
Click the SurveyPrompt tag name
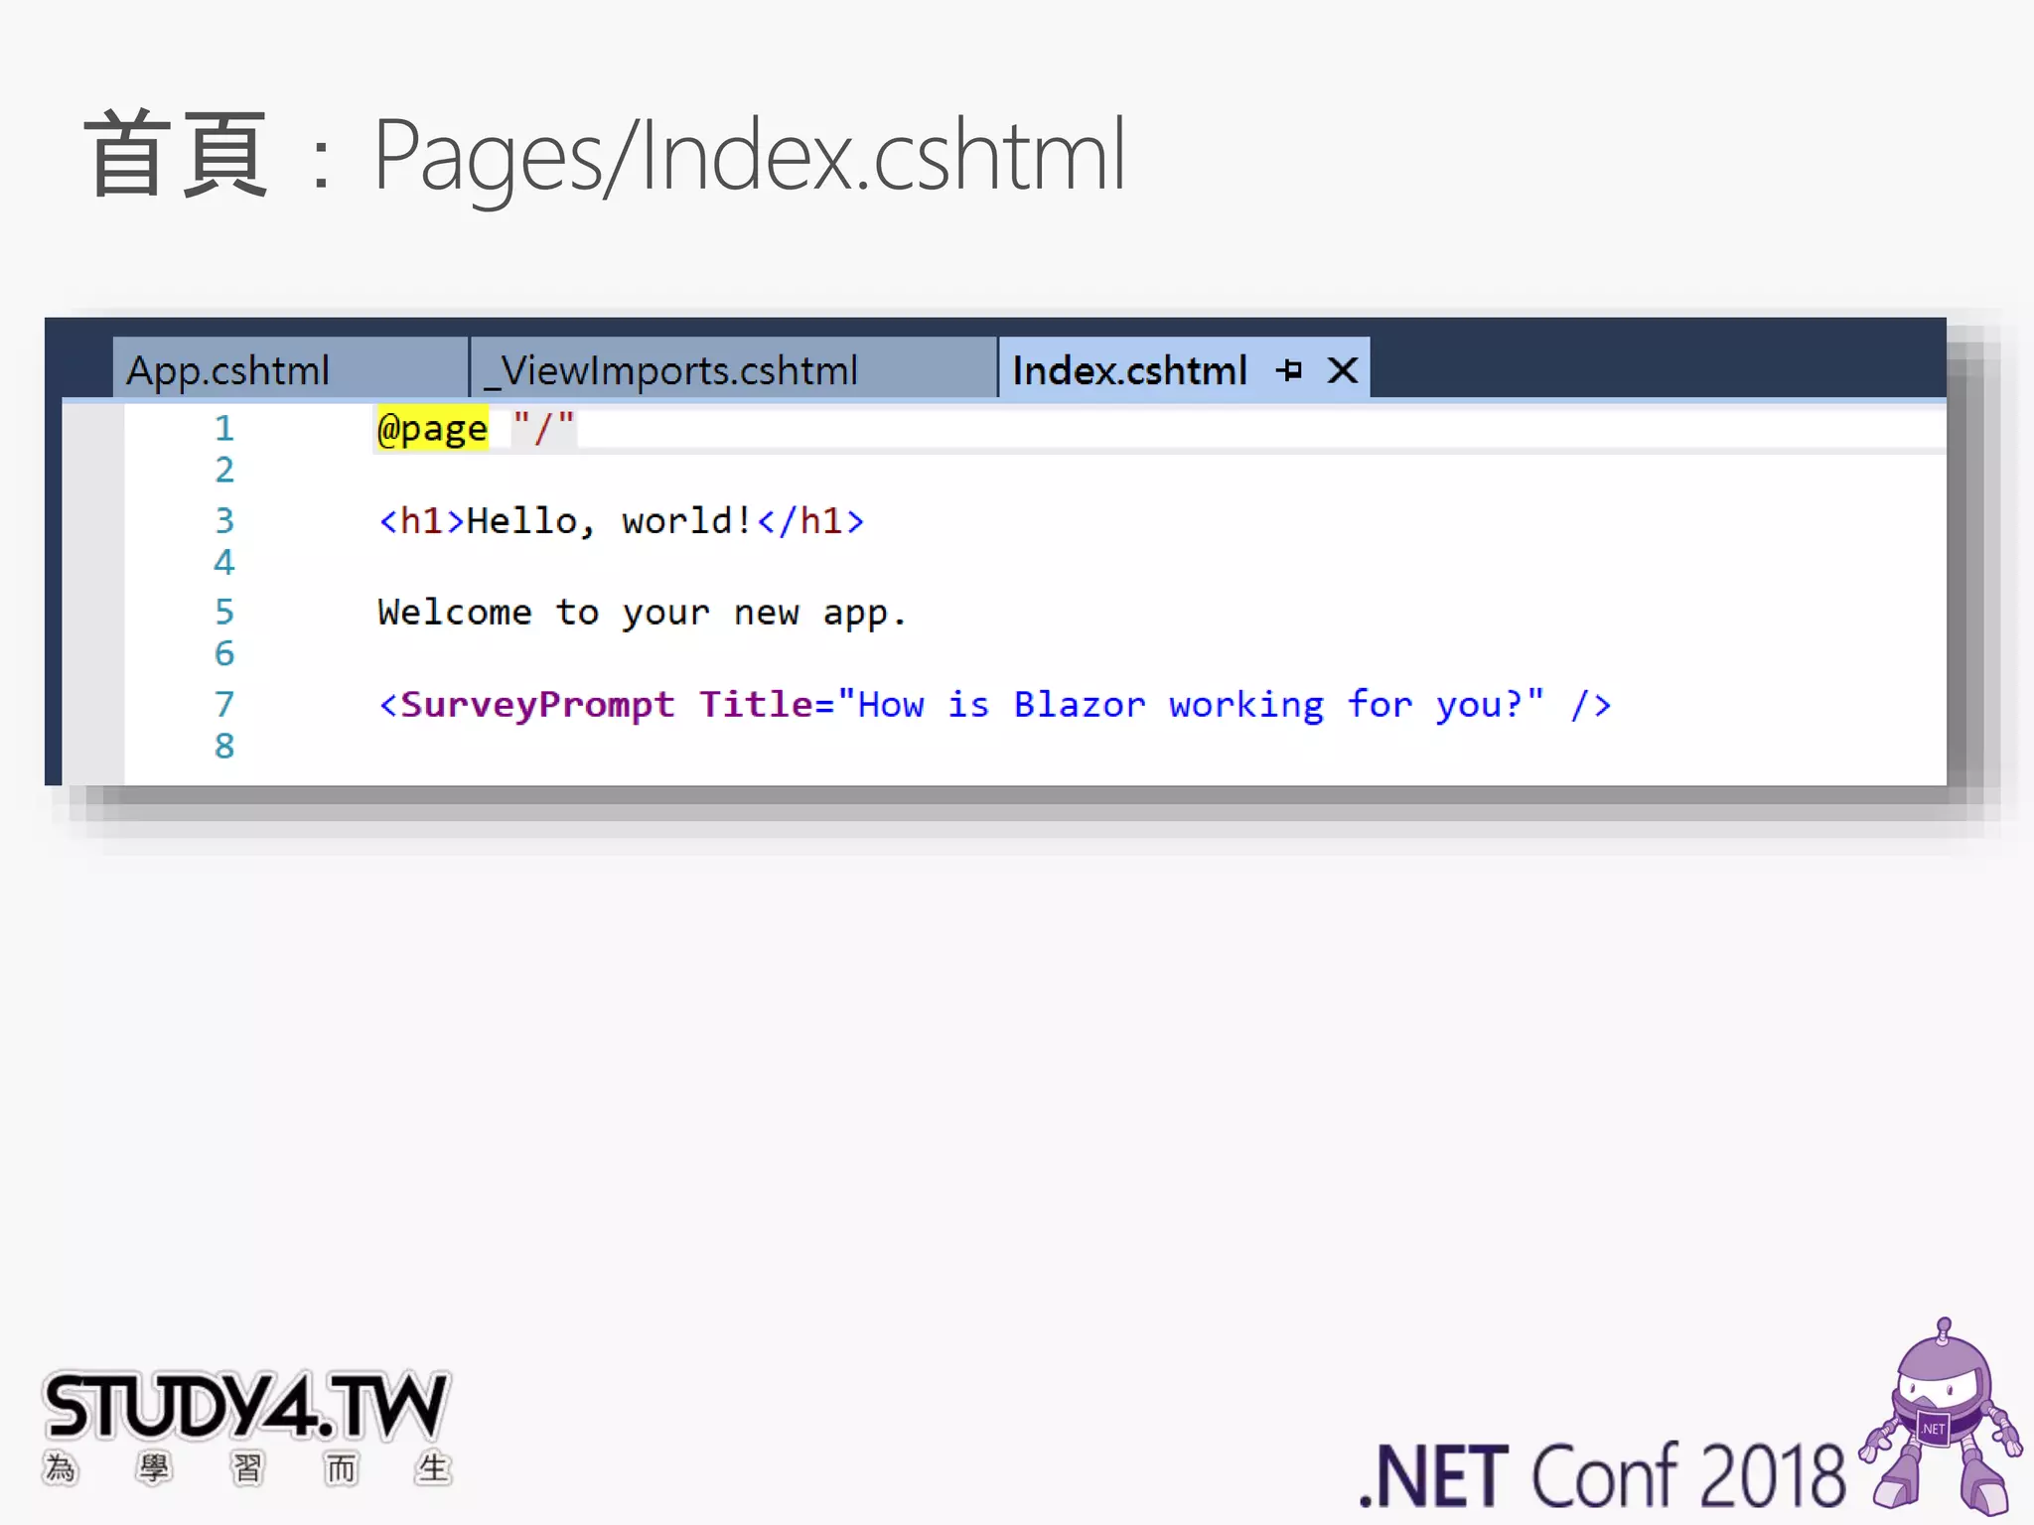point(537,704)
